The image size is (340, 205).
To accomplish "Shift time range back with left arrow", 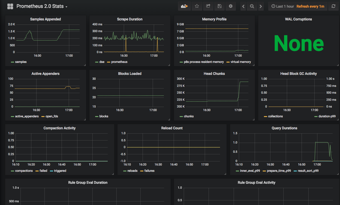I will click(243, 6).
